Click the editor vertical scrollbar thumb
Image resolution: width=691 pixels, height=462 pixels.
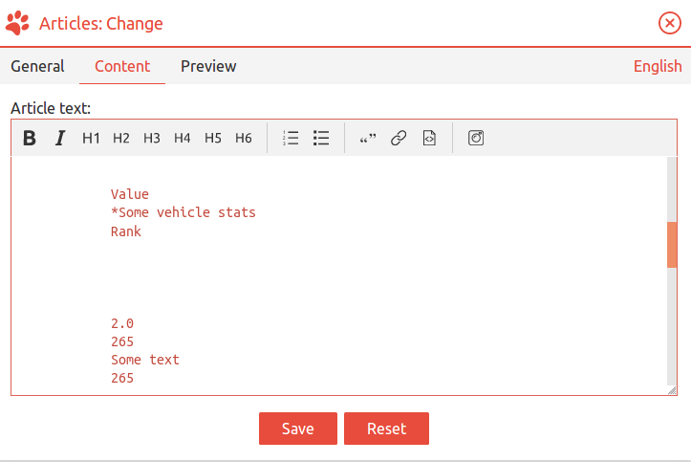pos(672,245)
